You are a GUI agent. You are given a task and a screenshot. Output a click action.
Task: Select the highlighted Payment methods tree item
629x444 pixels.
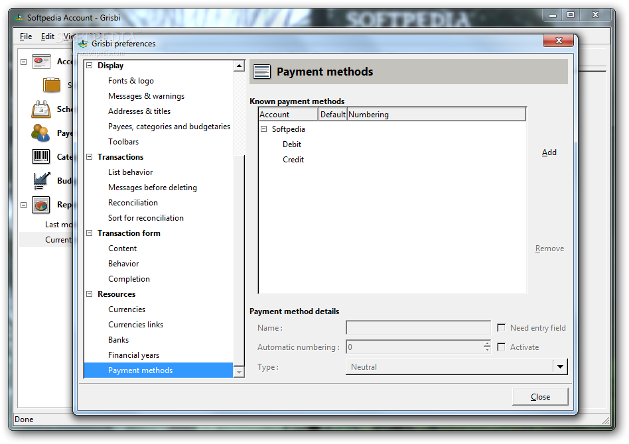159,370
